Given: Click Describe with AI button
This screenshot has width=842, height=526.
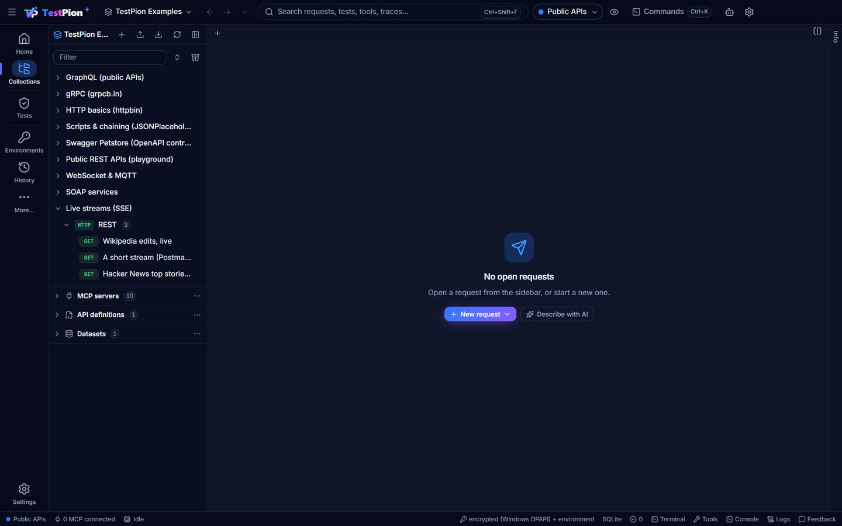Looking at the screenshot, I should click(x=557, y=314).
